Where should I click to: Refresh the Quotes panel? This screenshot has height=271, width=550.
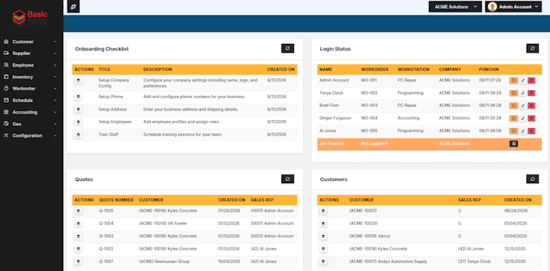tap(287, 179)
